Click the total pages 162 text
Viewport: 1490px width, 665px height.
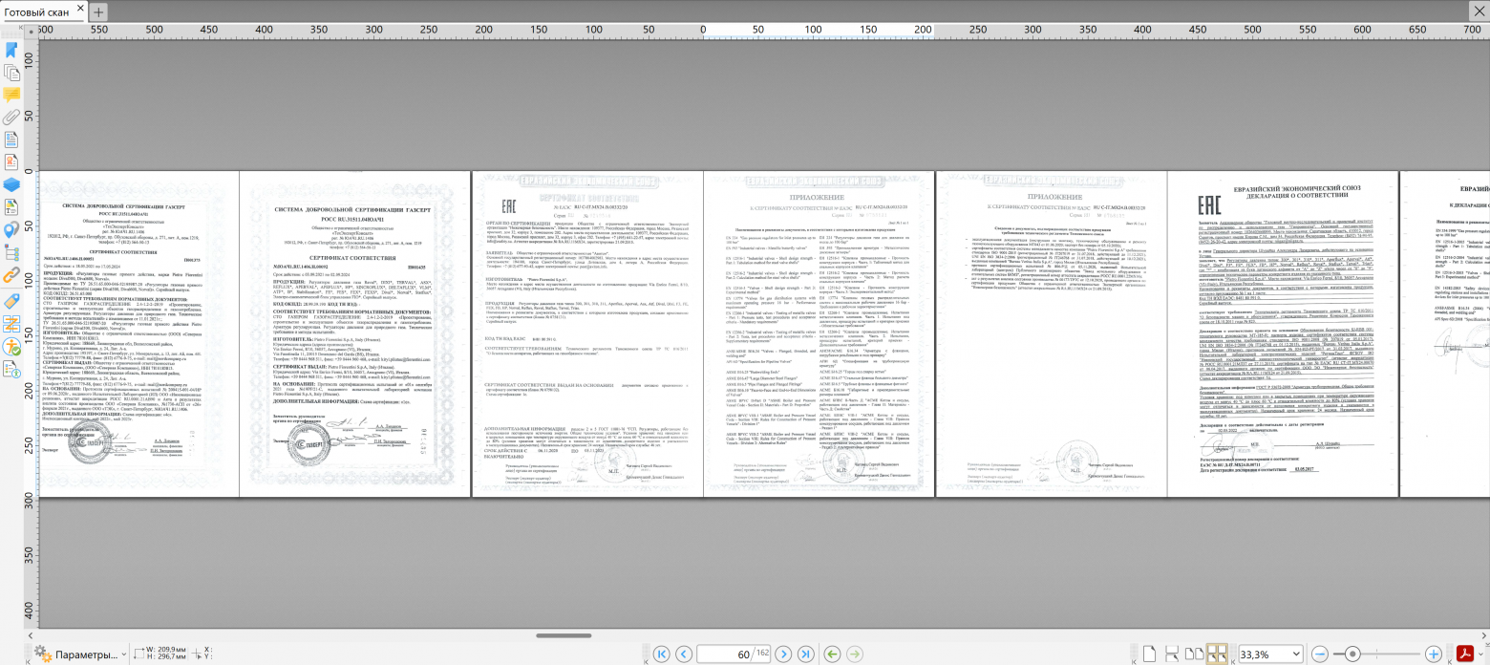(761, 654)
